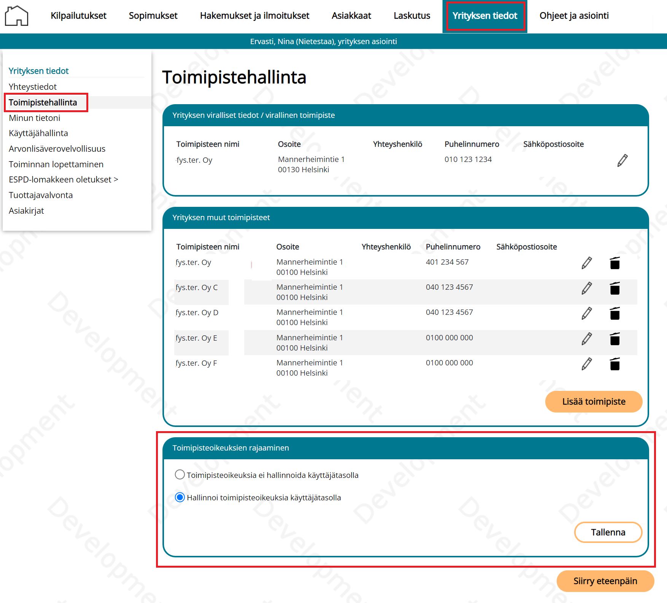Click the Lisää toimipiste button
This screenshot has width=667, height=603.
(x=594, y=401)
